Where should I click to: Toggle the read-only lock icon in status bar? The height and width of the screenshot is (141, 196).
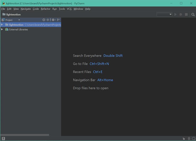coord(184,139)
